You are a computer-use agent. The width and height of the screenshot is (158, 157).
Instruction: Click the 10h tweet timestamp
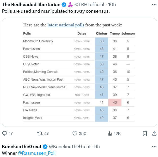(x=112, y=5)
